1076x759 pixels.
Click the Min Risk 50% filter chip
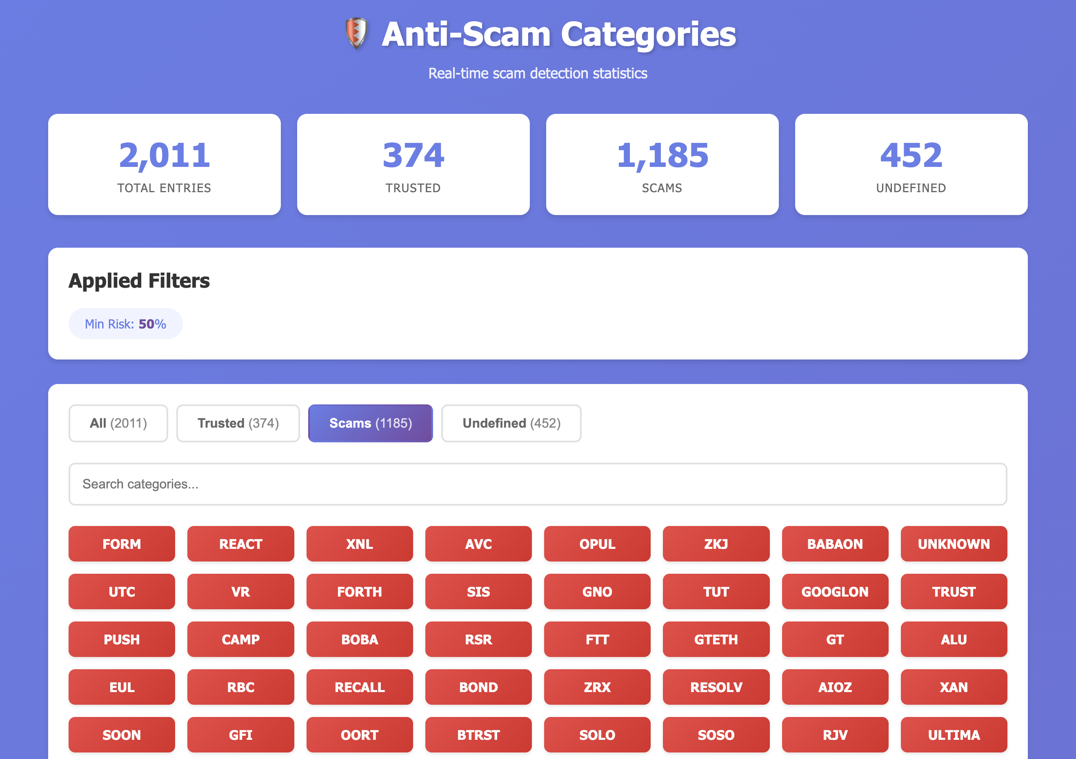(x=126, y=323)
